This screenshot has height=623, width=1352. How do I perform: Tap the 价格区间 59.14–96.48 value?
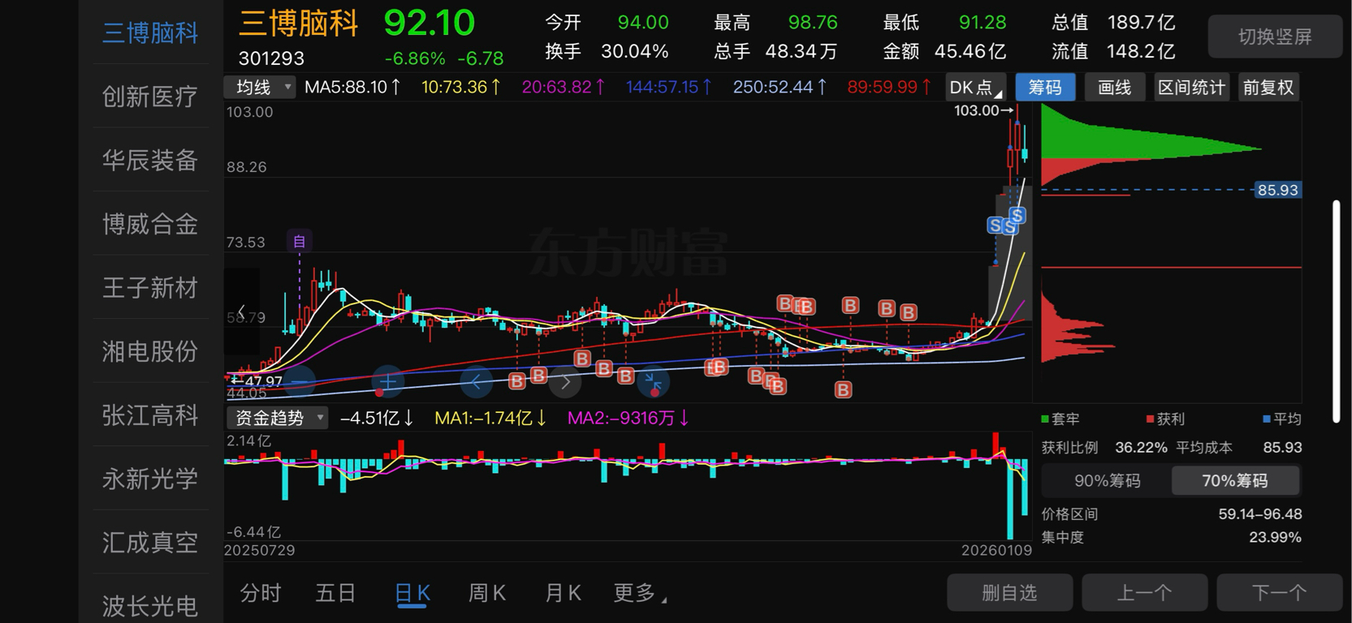1259,514
